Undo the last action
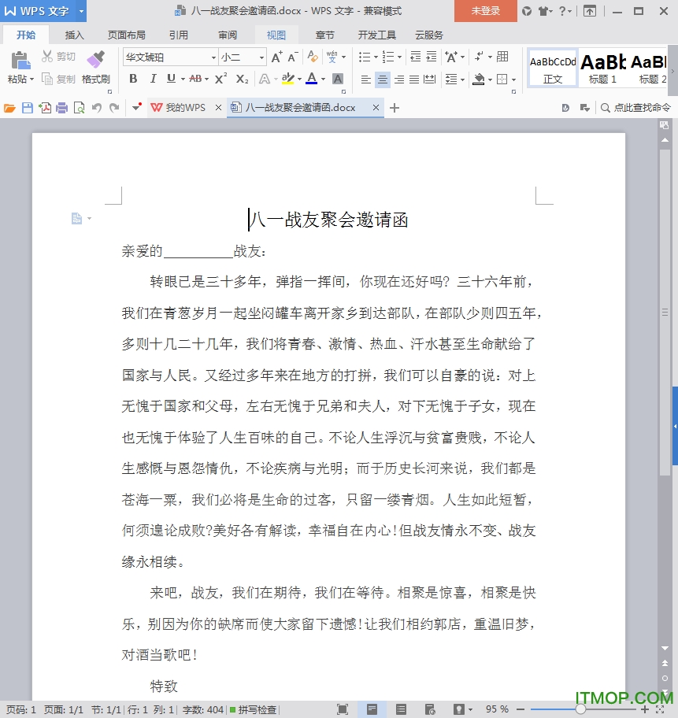678x718 pixels. 97,108
